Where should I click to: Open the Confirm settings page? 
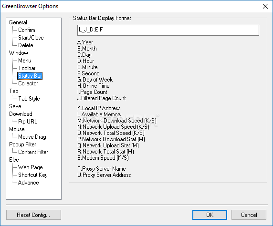(x=27, y=30)
